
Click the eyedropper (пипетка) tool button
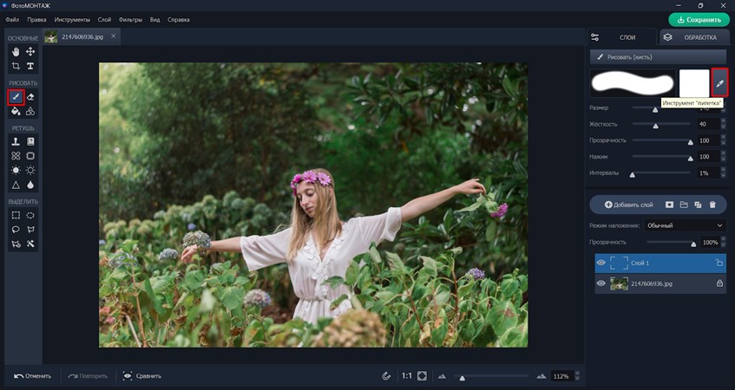(719, 83)
